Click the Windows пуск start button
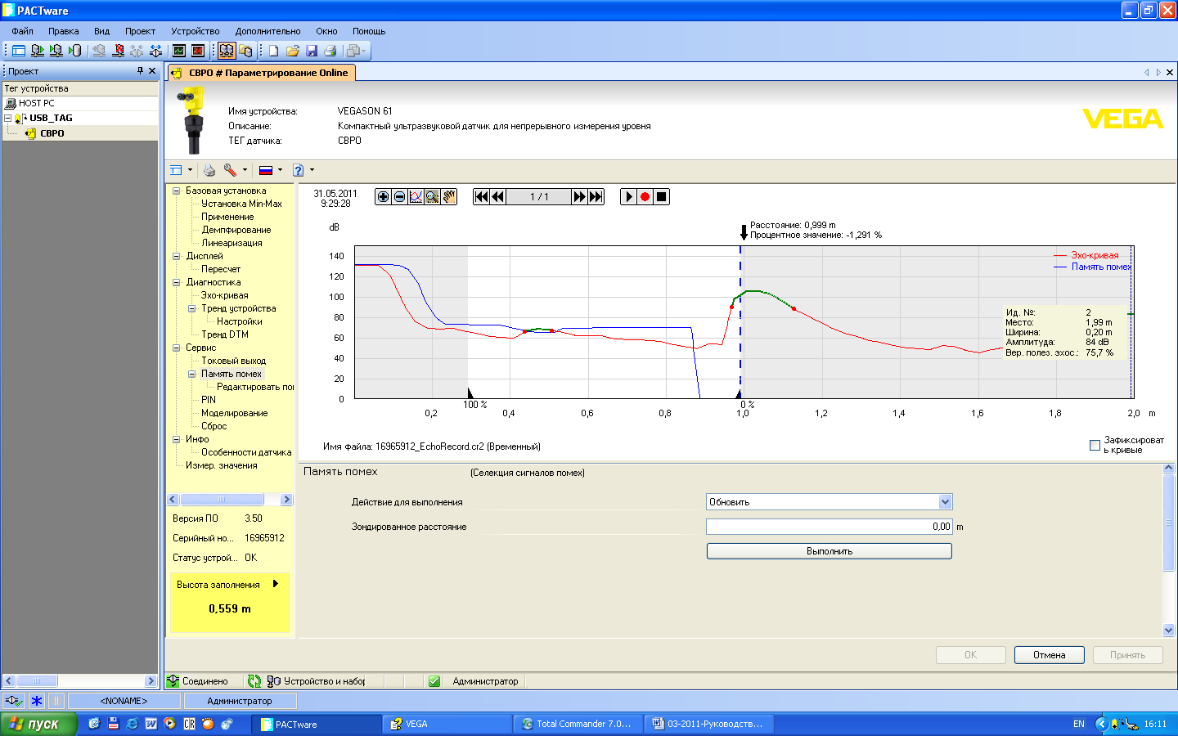The width and height of the screenshot is (1178, 736). click(x=38, y=724)
